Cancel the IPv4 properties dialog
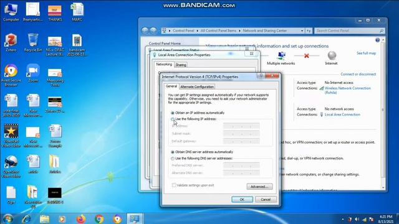The height and width of the screenshot is (224, 399). [266, 200]
